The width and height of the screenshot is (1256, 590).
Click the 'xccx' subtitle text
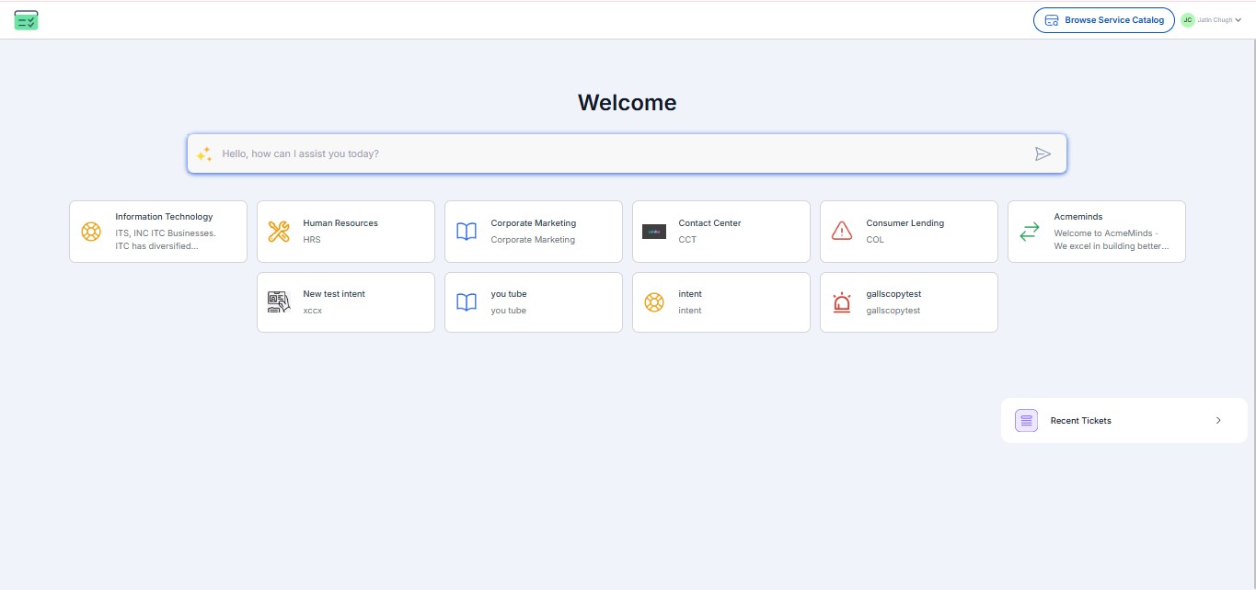(313, 311)
